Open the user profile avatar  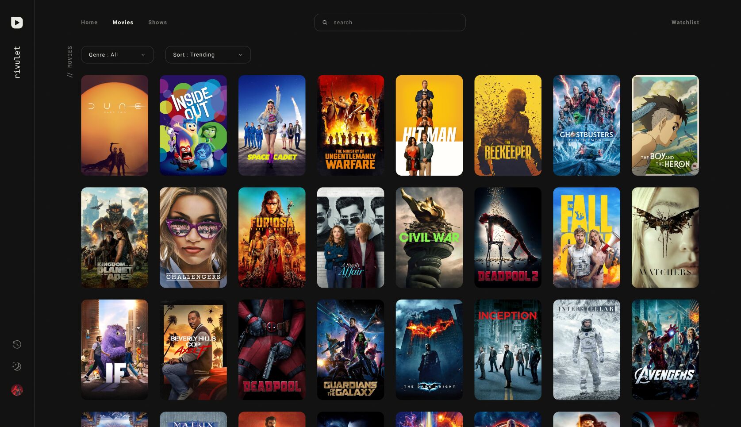[17, 390]
